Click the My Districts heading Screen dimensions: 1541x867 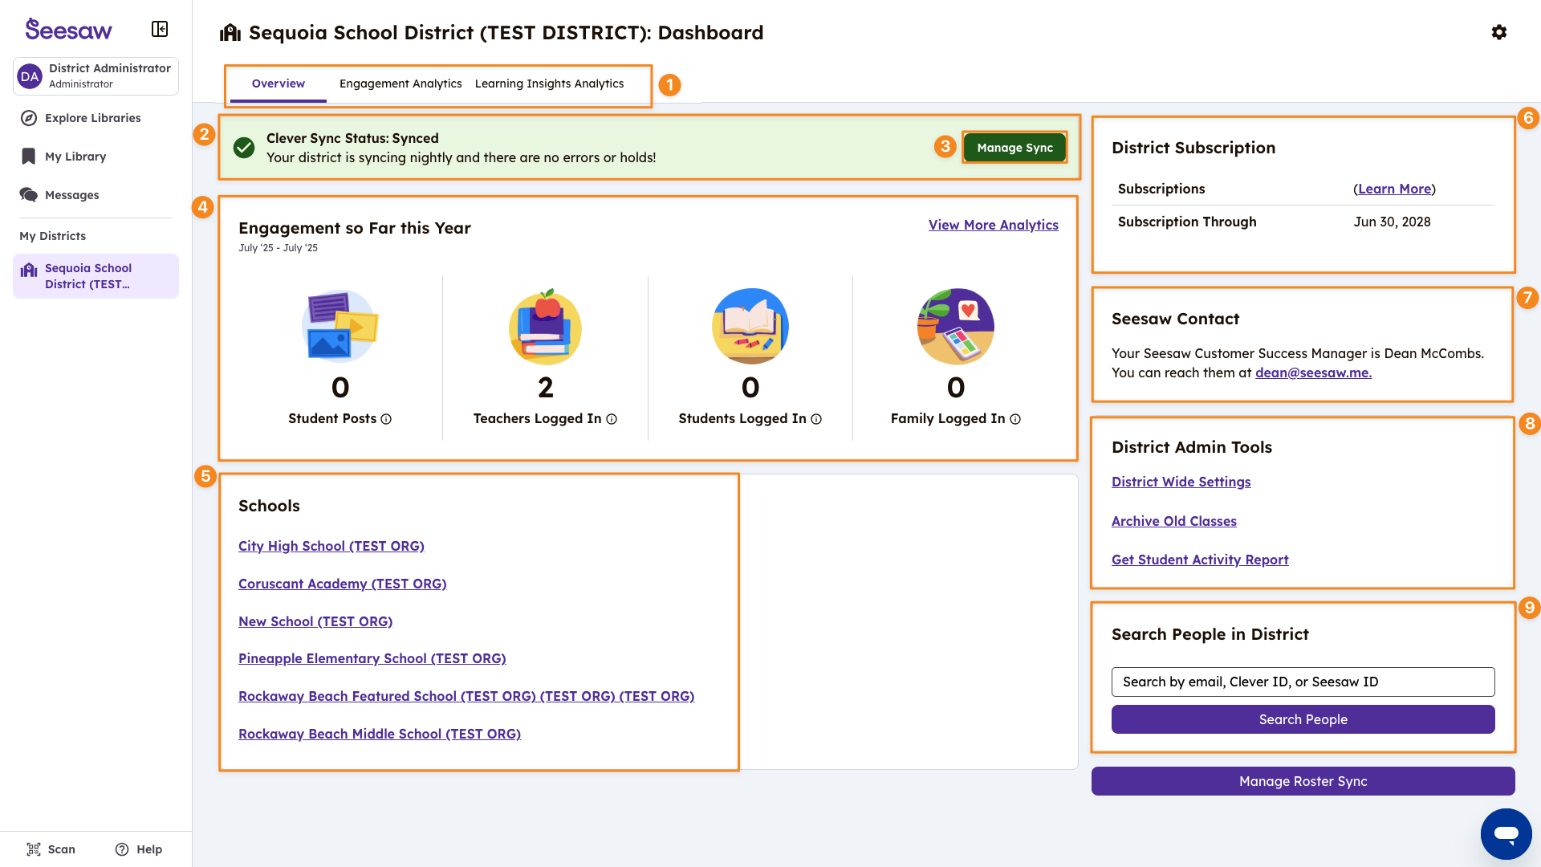[53, 236]
